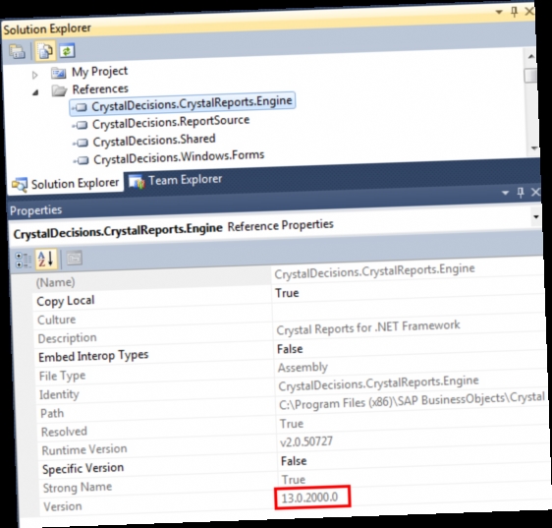The height and width of the screenshot is (528, 552).
Task: Refresh the Solution Explorer tree
Action: click(67, 50)
